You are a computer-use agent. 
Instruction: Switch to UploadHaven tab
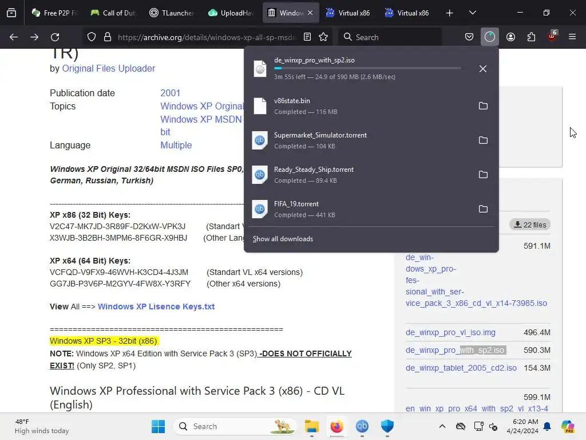[x=231, y=13]
